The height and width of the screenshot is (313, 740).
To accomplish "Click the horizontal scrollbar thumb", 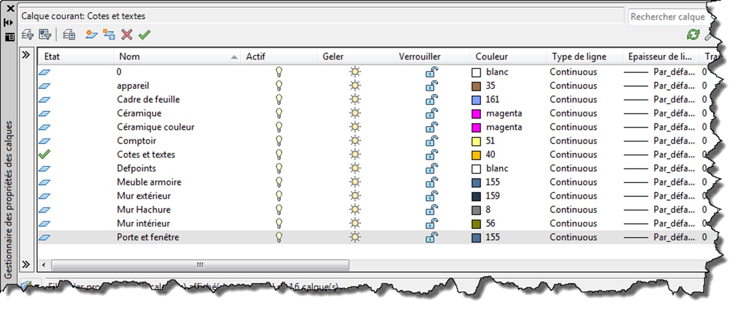I will pyautogui.click(x=200, y=265).
